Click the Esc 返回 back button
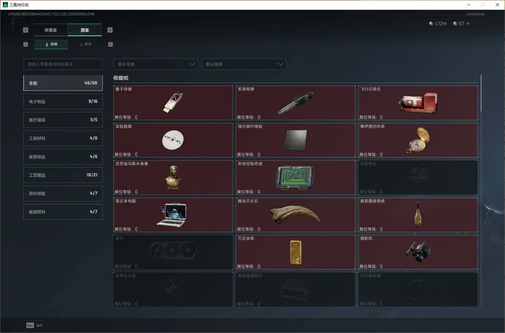 pos(34,325)
